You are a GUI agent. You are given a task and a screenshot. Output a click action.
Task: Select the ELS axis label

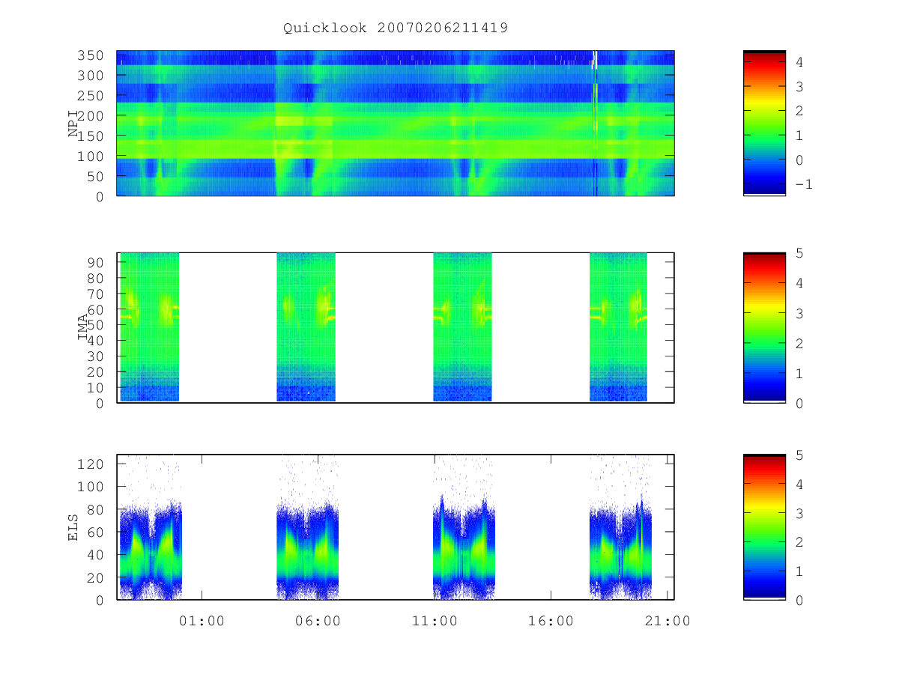tap(73, 527)
